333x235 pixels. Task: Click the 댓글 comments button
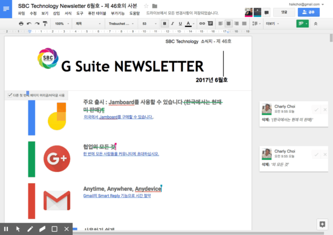click(284, 13)
